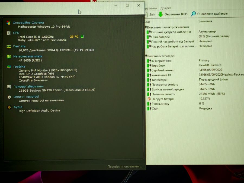Select the Час роботи батареї, що залиш... row
The width and height of the screenshot is (244, 183).
pos(179,46)
